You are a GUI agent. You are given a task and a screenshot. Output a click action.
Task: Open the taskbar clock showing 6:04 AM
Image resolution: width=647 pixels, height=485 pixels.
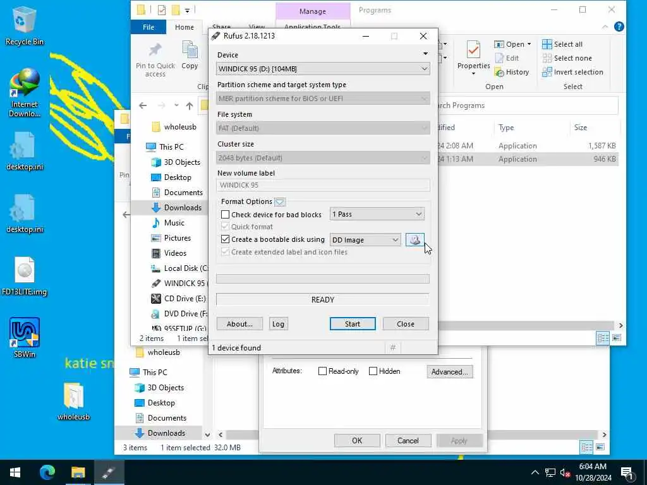[593, 472]
